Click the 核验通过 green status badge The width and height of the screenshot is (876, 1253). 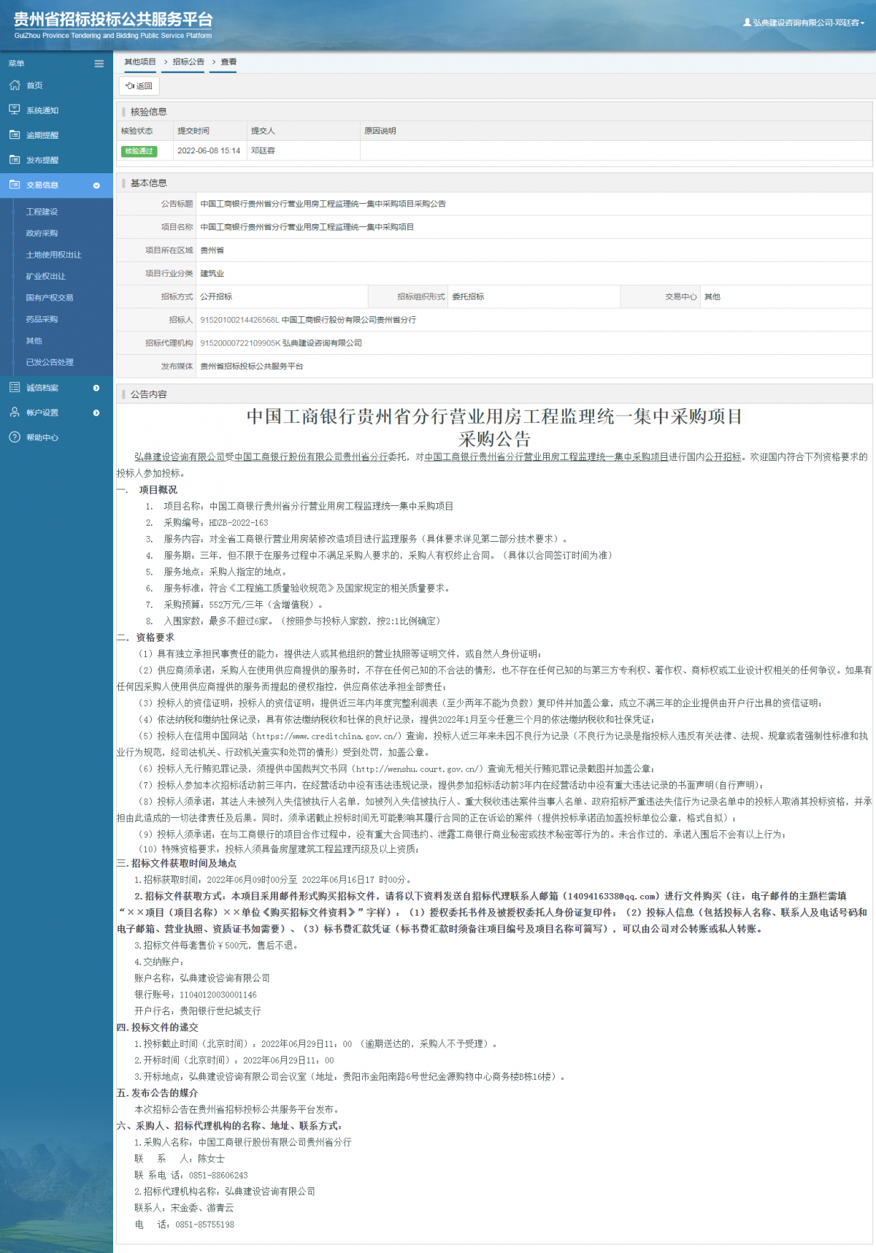tap(139, 151)
